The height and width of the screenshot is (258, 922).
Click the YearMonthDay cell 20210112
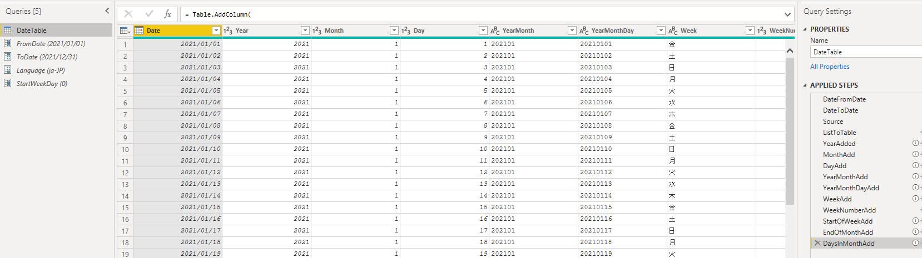(623, 172)
